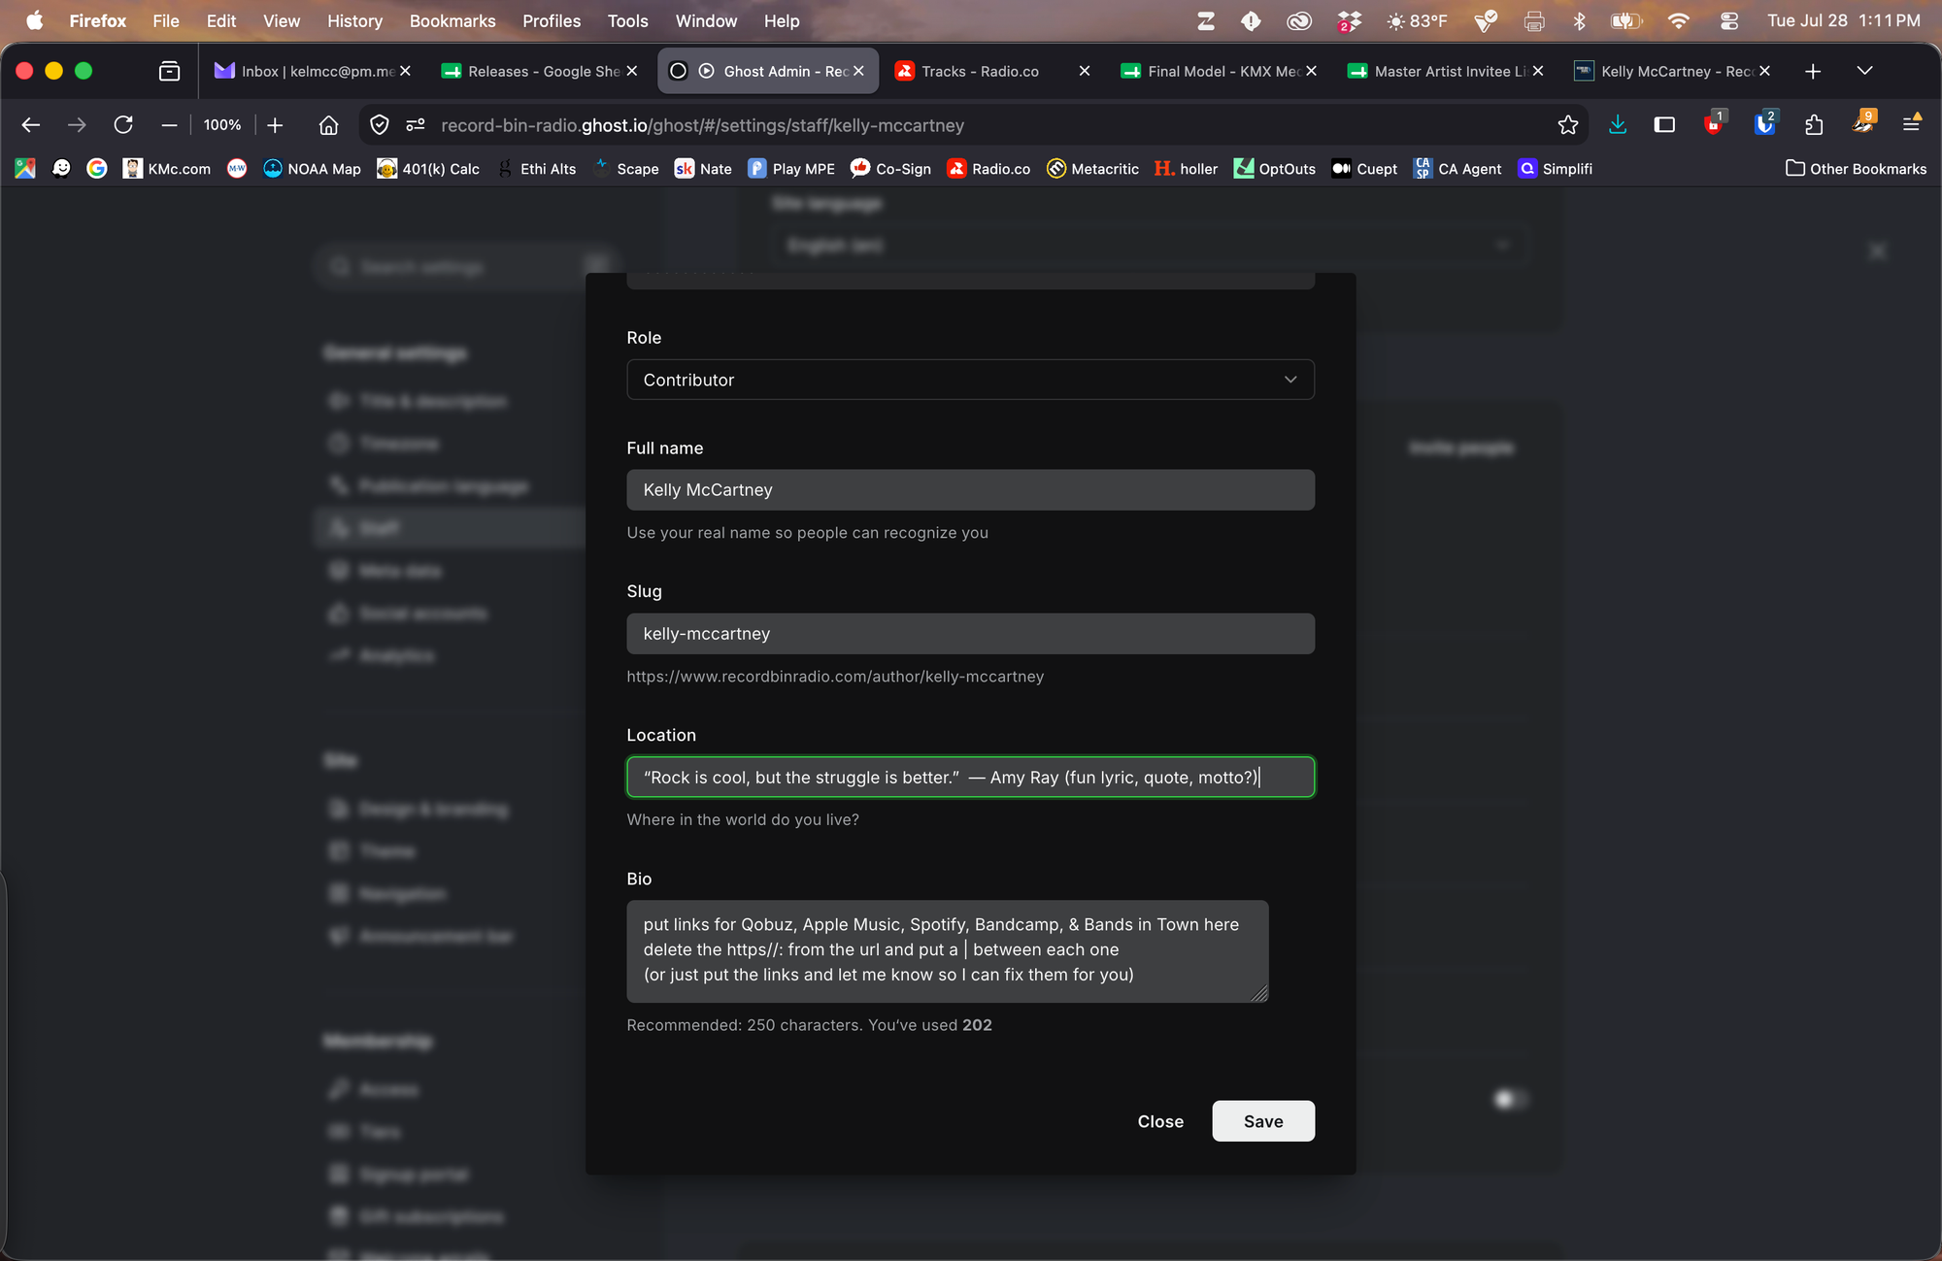
Task: Open the tracking protection shield
Action: click(x=380, y=125)
